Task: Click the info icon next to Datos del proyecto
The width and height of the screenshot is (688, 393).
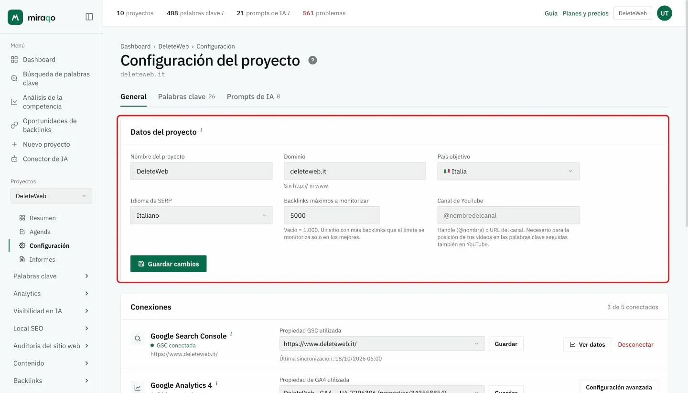Action: pyautogui.click(x=201, y=130)
